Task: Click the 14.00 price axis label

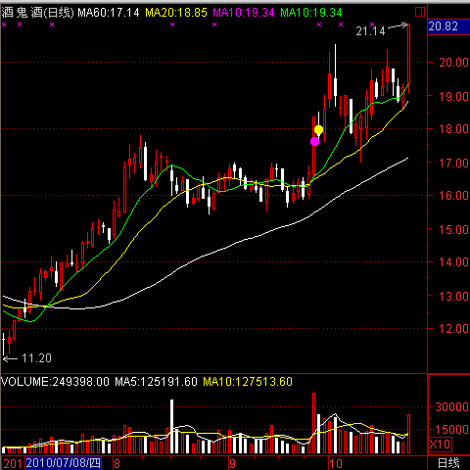Action: click(x=453, y=262)
